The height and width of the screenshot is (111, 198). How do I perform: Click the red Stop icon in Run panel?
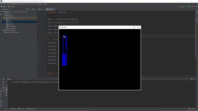pos(3,84)
